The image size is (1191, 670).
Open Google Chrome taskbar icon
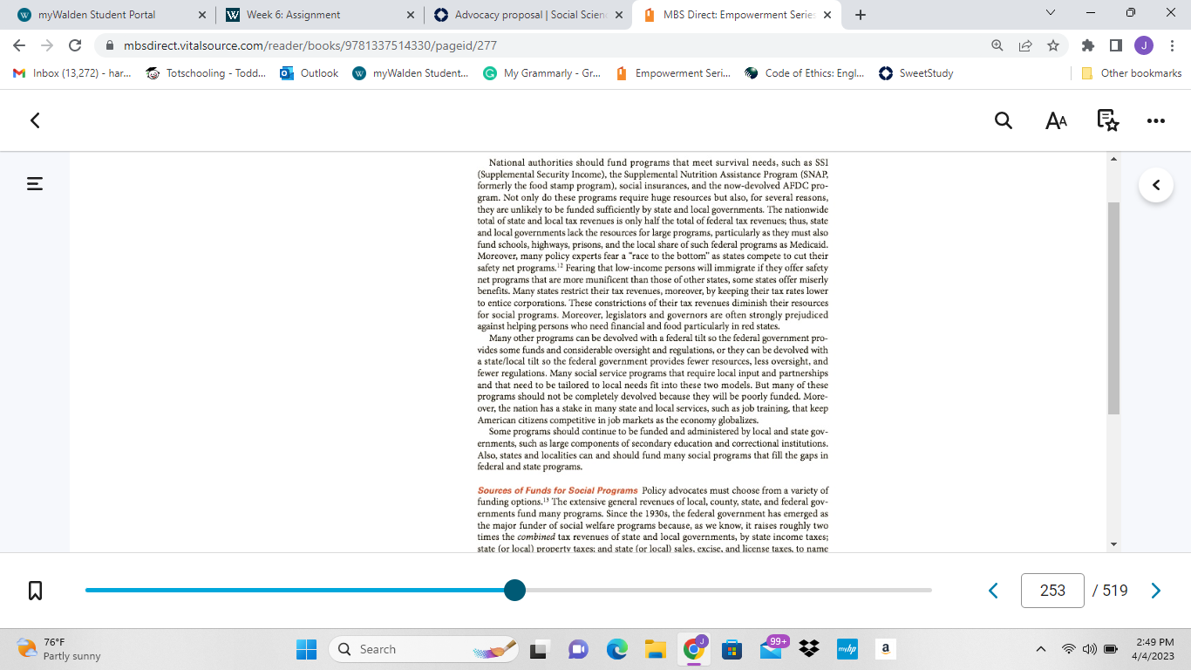pyautogui.click(x=694, y=649)
